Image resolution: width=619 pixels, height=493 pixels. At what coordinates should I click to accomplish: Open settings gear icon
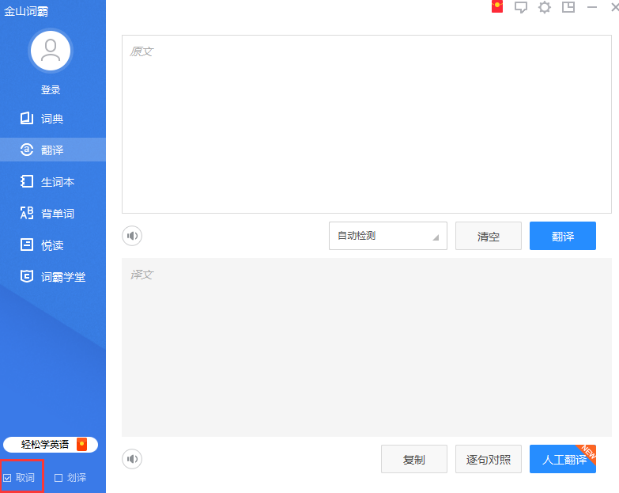coord(545,7)
